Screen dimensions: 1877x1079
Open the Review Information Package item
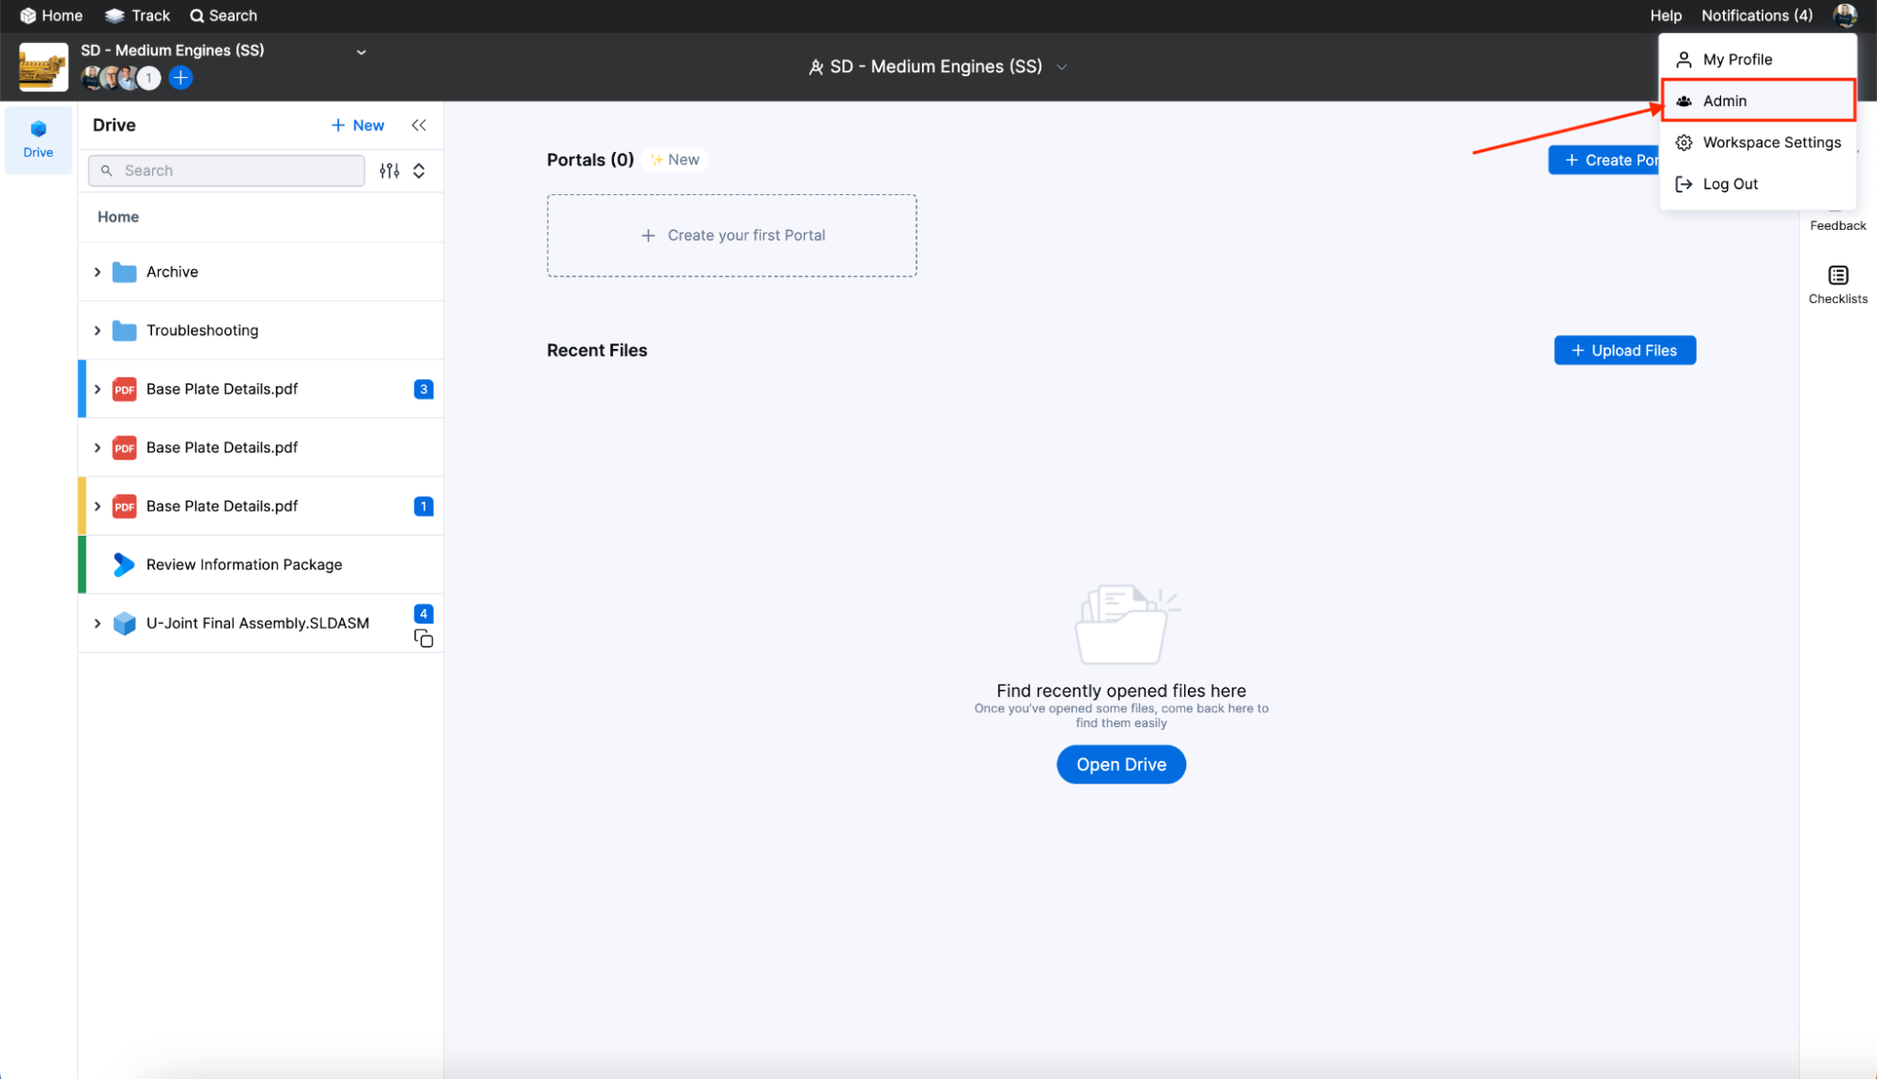pyautogui.click(x=243, y=564)
